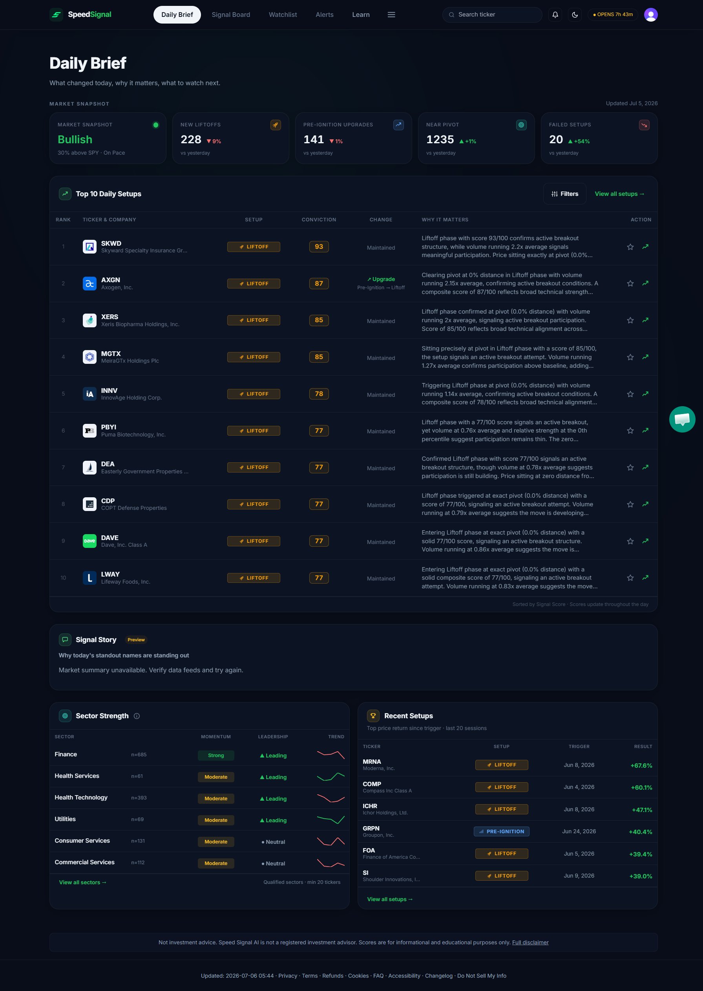Open the Changelog footer link

pos(438,976)
